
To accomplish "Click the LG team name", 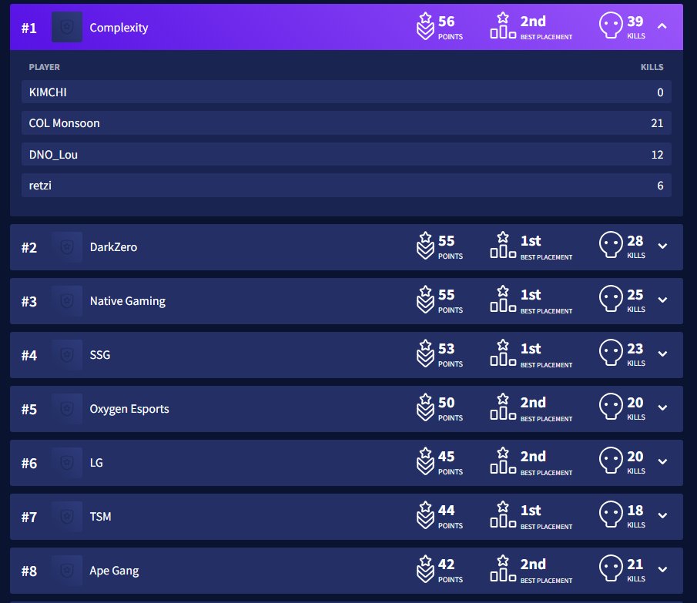I will pos(96,463).
